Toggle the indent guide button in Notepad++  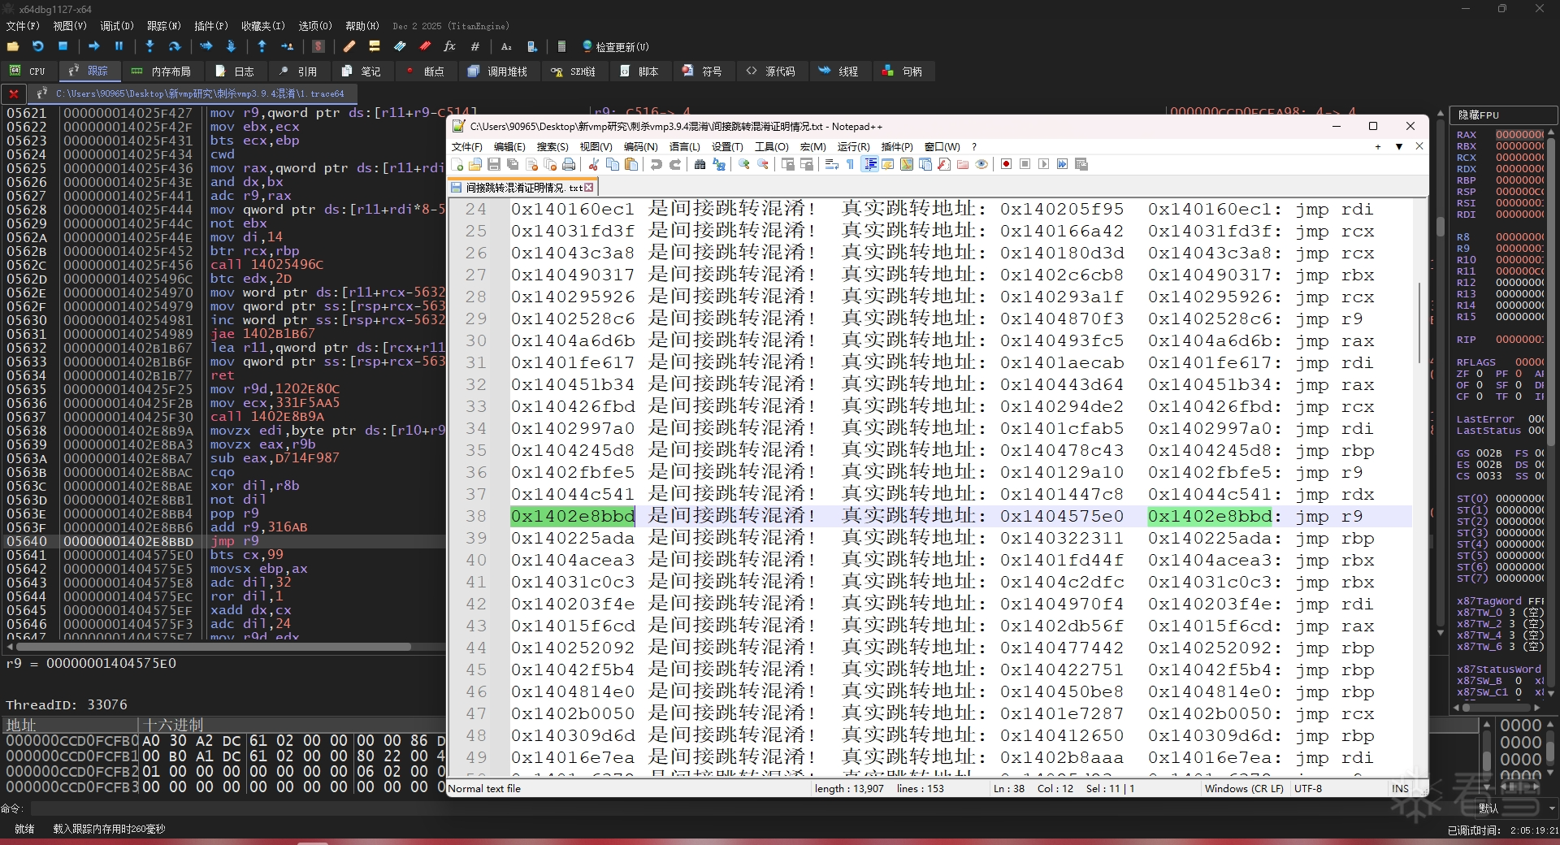pos(870,164)
